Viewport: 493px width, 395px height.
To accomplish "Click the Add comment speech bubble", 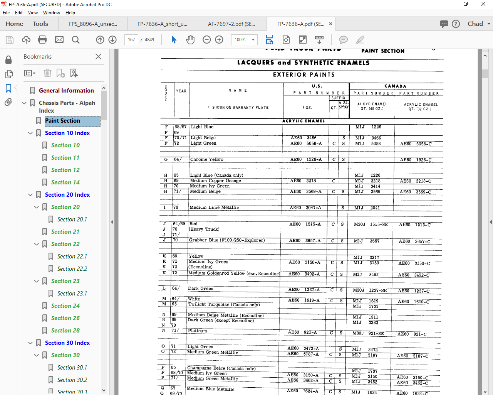I will pyautogui.click(x=343, y=40).
